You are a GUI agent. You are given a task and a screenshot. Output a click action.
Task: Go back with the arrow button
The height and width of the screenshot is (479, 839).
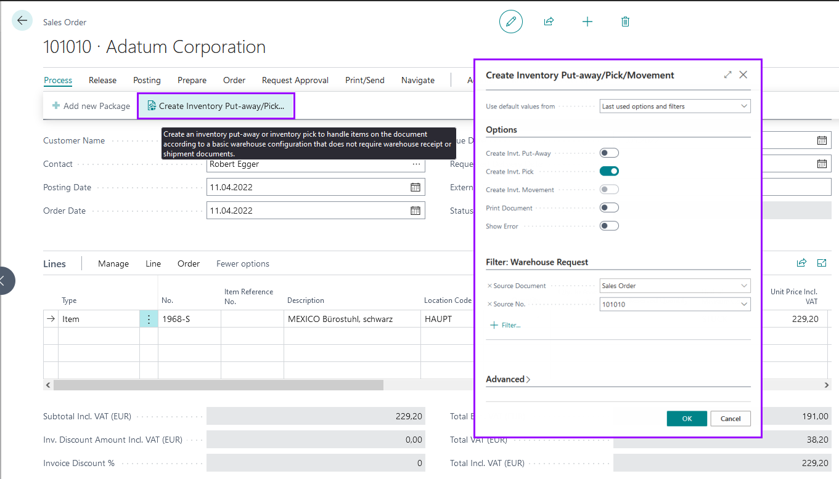click(x=22, y=21)
